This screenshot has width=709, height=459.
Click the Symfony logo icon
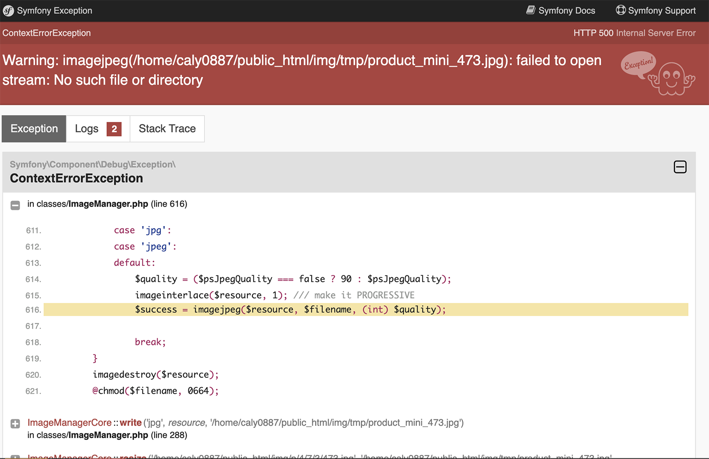click(8, 11)
